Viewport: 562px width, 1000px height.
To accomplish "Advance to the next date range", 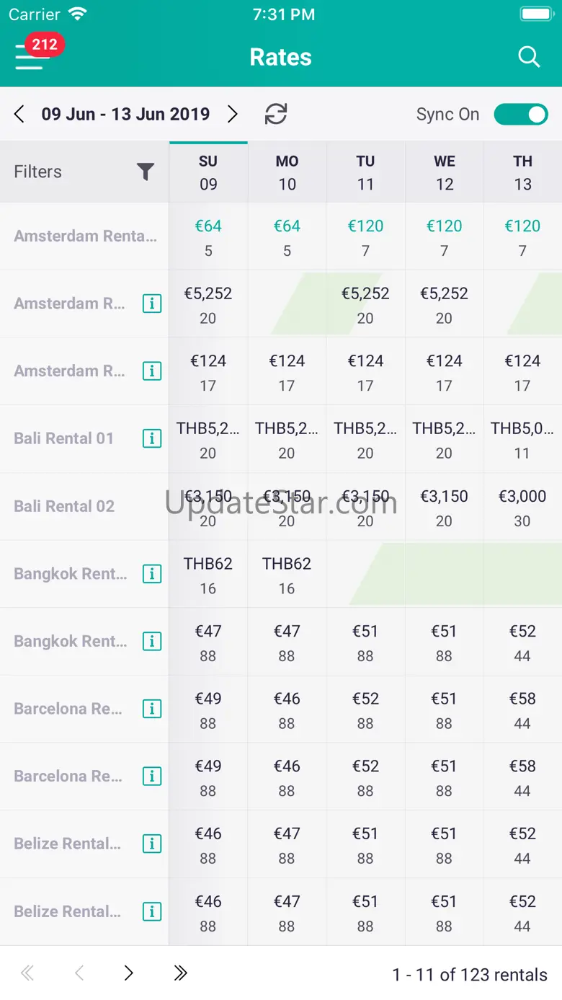I will tap(232, 114).
